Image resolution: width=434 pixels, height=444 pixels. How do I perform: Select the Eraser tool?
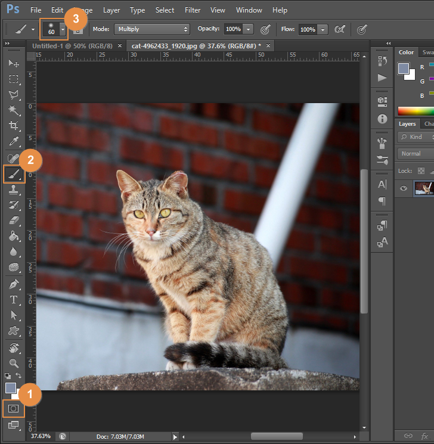pyautogui.click(x=13, y=221)
